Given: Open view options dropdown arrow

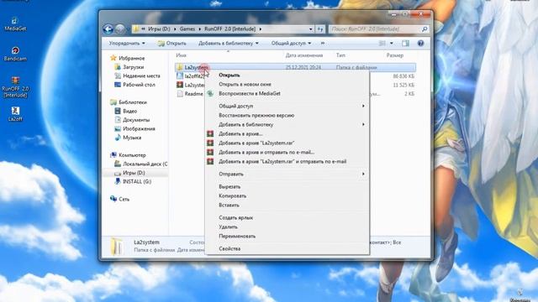Looking at the screenshot, I should coord(392,43).
